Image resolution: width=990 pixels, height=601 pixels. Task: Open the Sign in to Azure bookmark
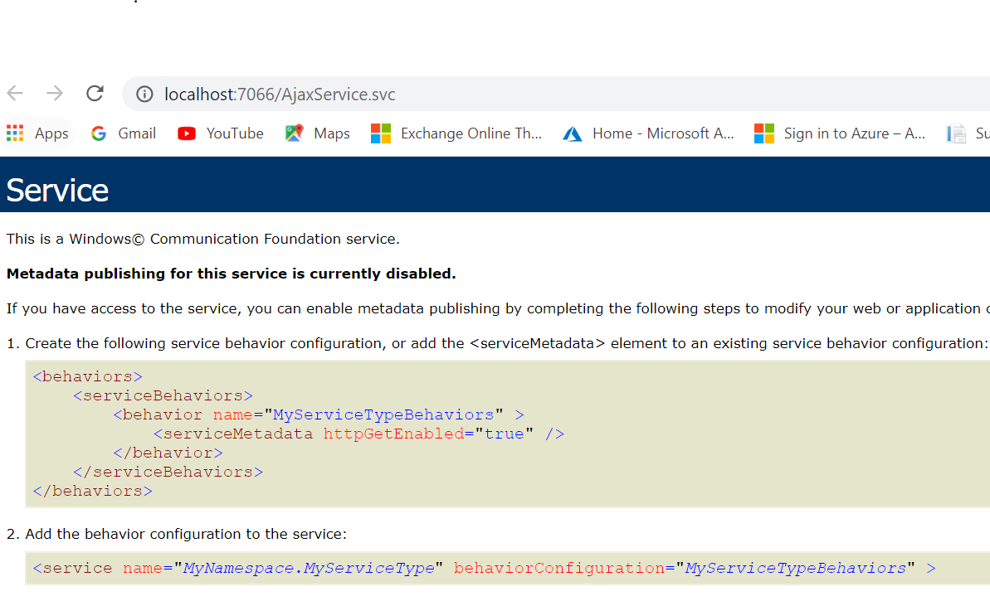[x=840, y=133]
